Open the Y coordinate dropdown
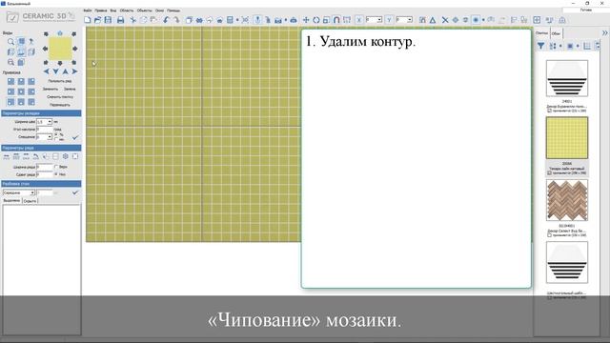This screenshot has width=610, height=343. point(410,20)
